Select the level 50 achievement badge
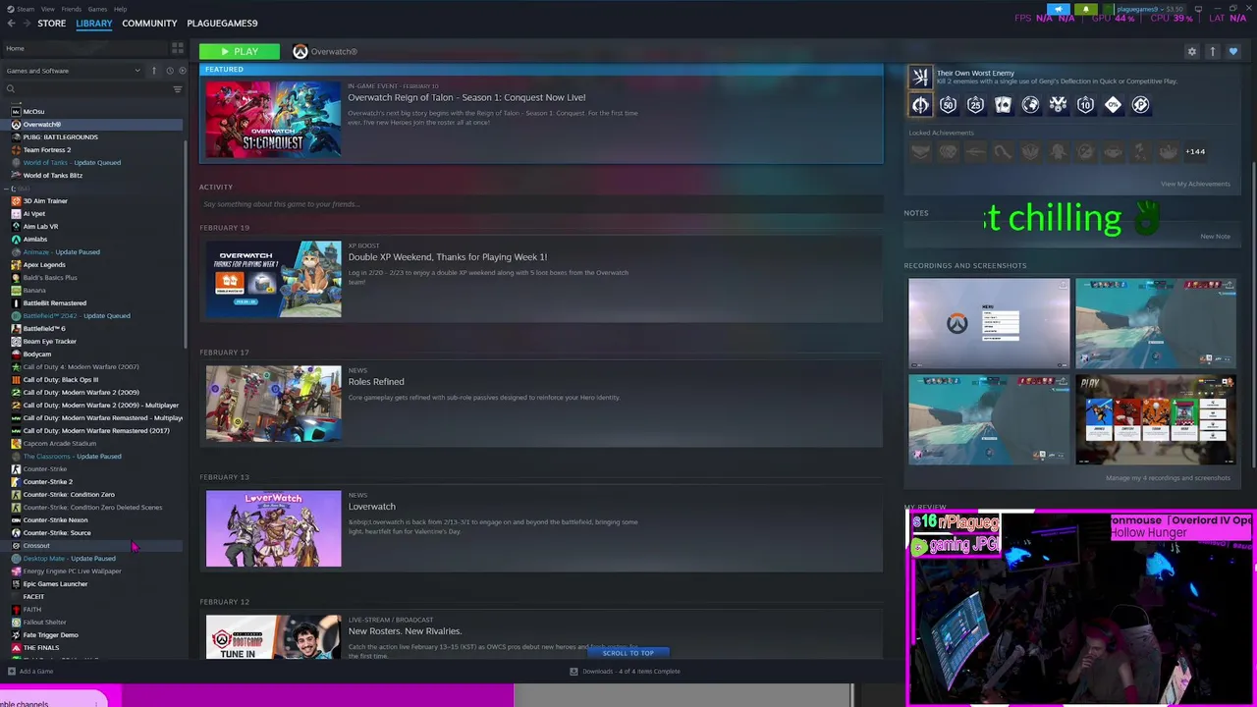The width and height of the screenshot is (1257, 707). (x=948, y=104)
